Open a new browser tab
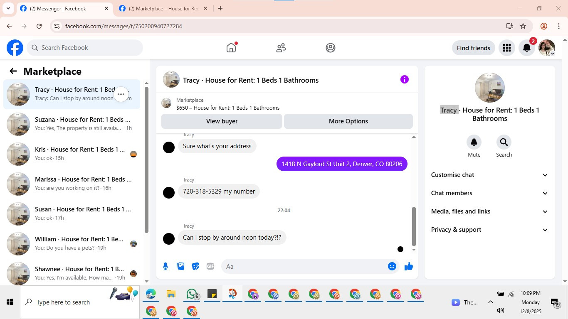 220,8
